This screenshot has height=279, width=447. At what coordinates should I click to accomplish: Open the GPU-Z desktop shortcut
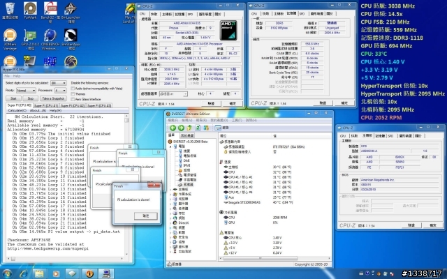30,39
